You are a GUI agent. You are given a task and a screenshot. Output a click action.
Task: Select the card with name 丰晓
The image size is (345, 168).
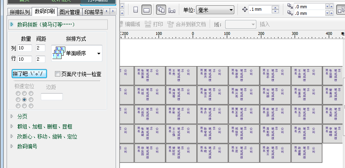click(213, 153)
